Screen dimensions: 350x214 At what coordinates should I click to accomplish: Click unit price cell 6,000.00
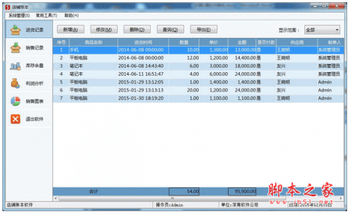[x=219, y=74]
